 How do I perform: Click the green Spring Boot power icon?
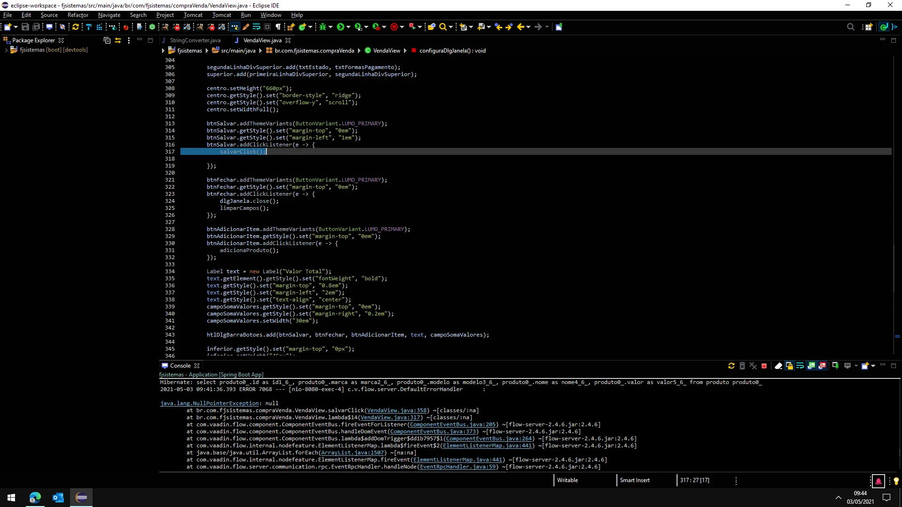[152, 27]
